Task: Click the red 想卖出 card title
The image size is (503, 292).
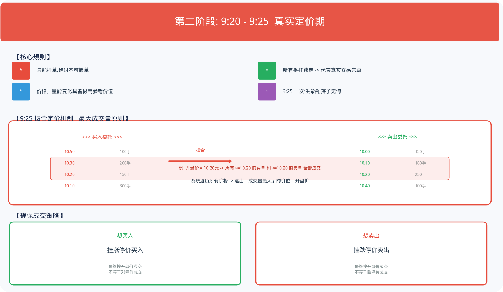Action: point(371,236)
